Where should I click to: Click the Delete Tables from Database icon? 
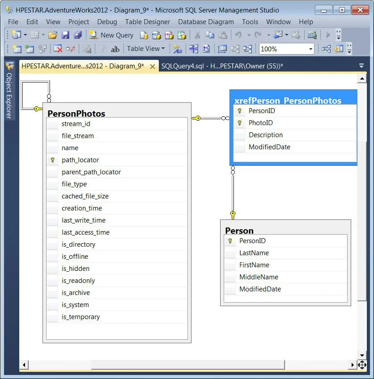coord(58,49)
